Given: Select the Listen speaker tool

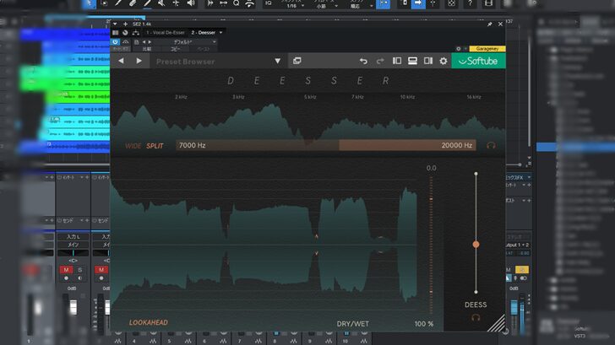Looking at the screenshot, I should click(x=191, y=3).
